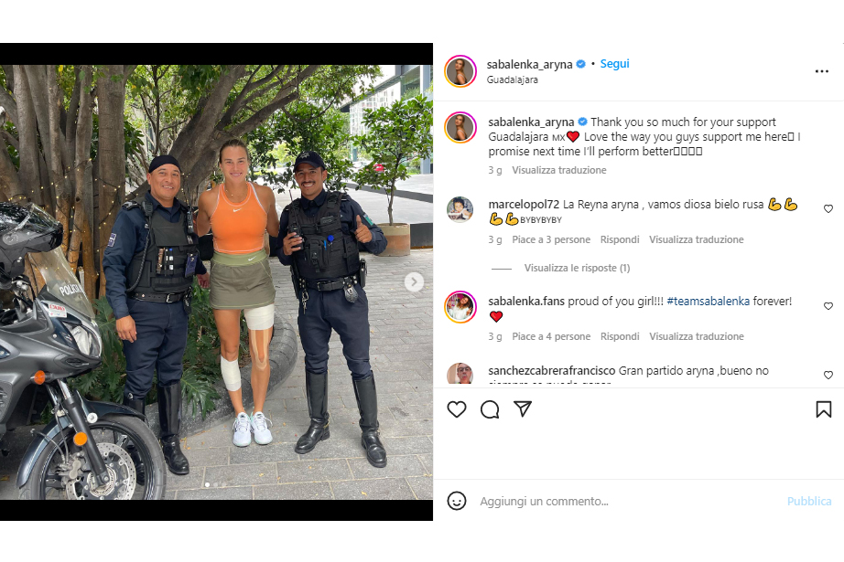Reply to marcelopol72 with Rispondi

click(x=620, y=239)
